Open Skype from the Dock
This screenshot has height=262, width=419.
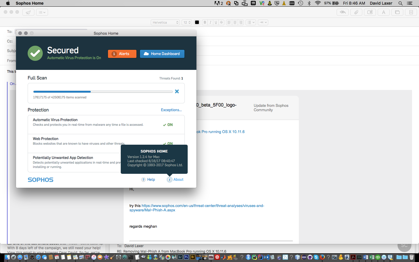(316, 257)
